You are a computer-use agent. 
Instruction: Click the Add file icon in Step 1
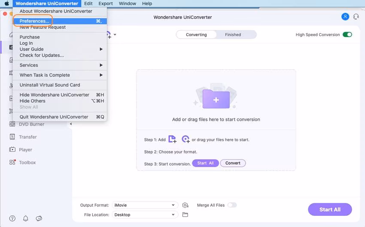click(172, 139)
